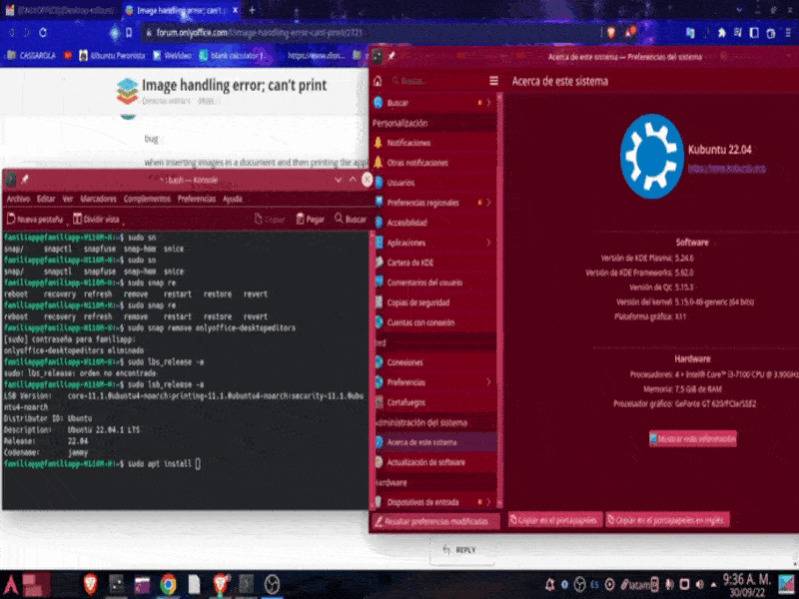Click Mostrar más información button

coord(692,438)
